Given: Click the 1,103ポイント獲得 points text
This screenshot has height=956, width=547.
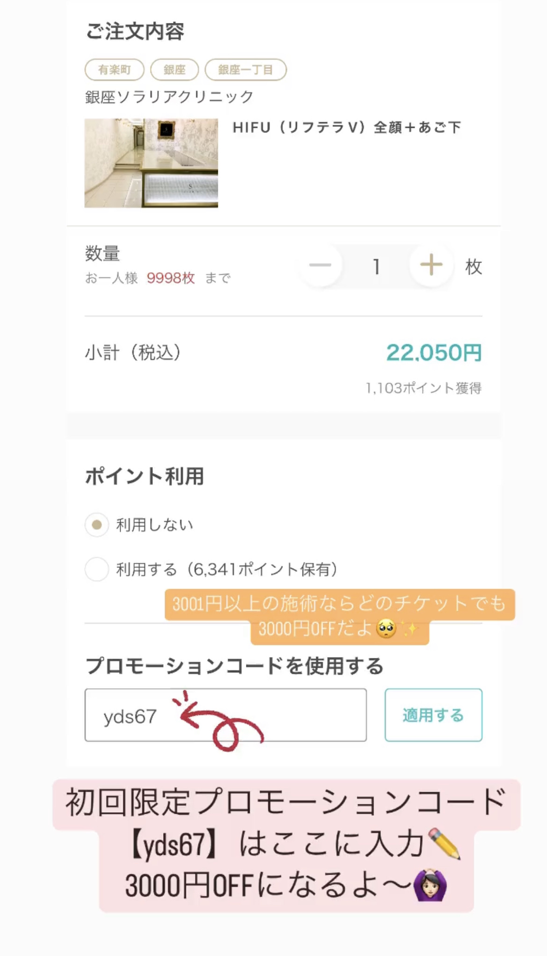Looking at the screenshot, I should 423,388.
